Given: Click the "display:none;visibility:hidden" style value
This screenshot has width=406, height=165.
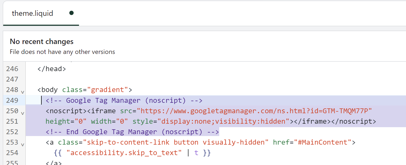Looking at the screenshot, I should pyautogui.click(x=223, y=121).
